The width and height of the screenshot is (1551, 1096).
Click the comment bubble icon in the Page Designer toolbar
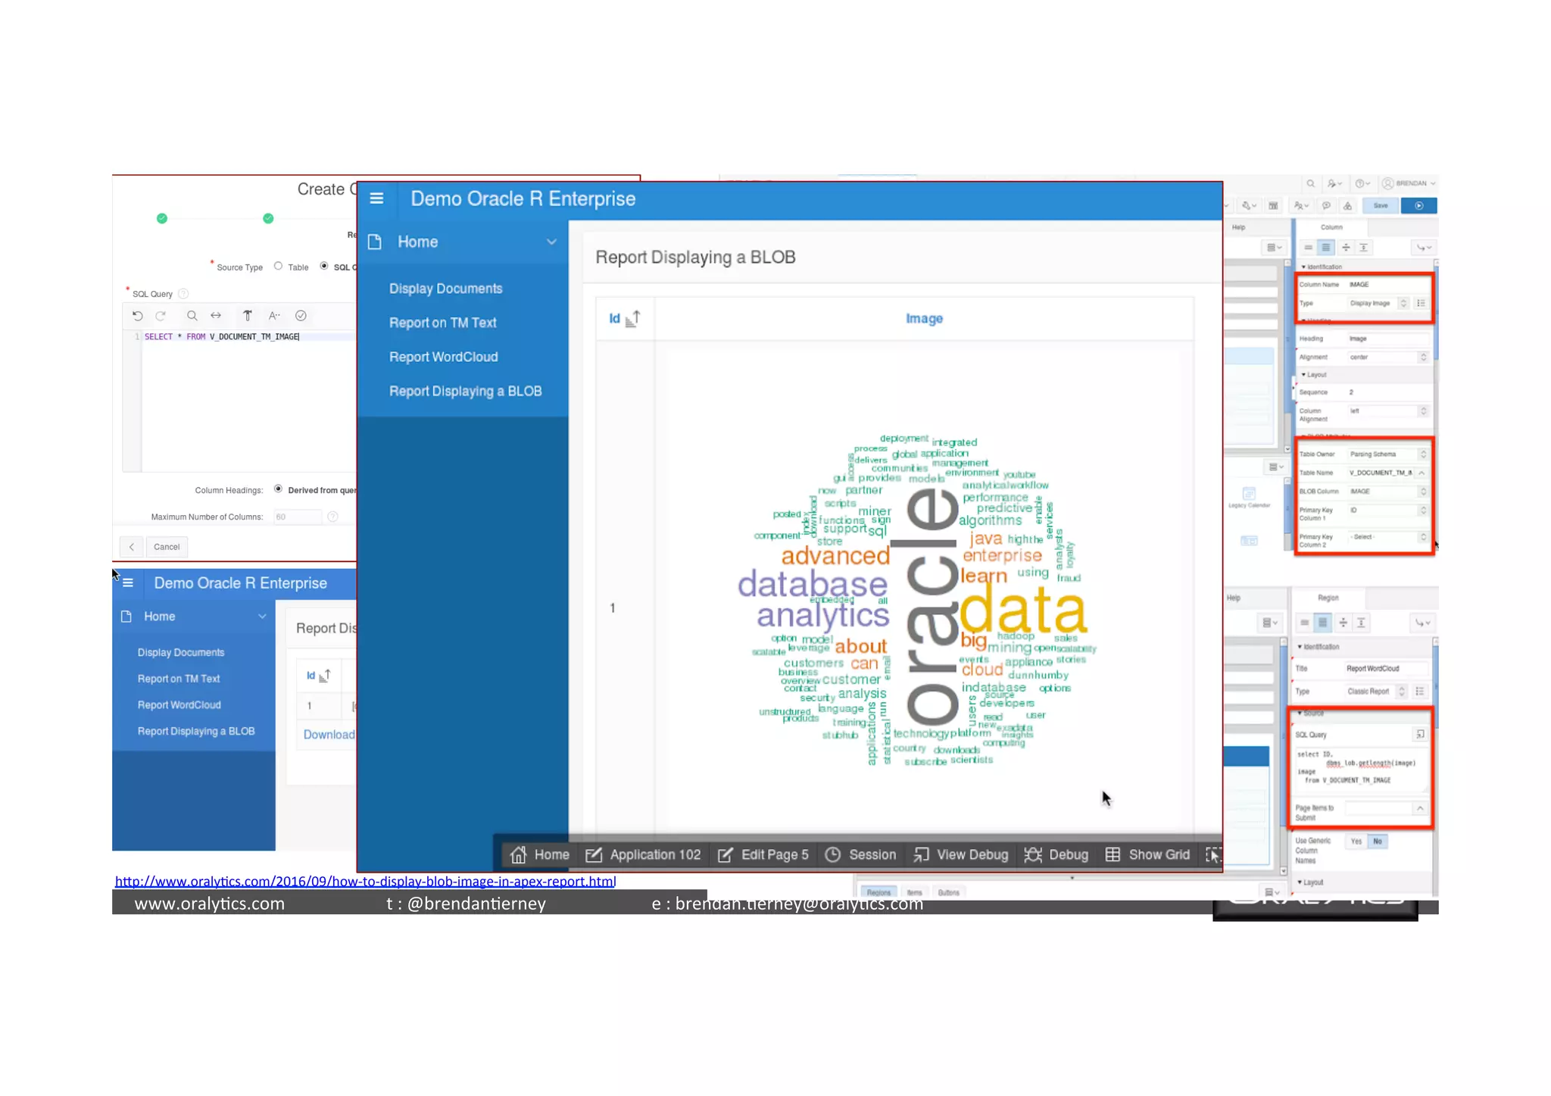(x=1326, y=205)
